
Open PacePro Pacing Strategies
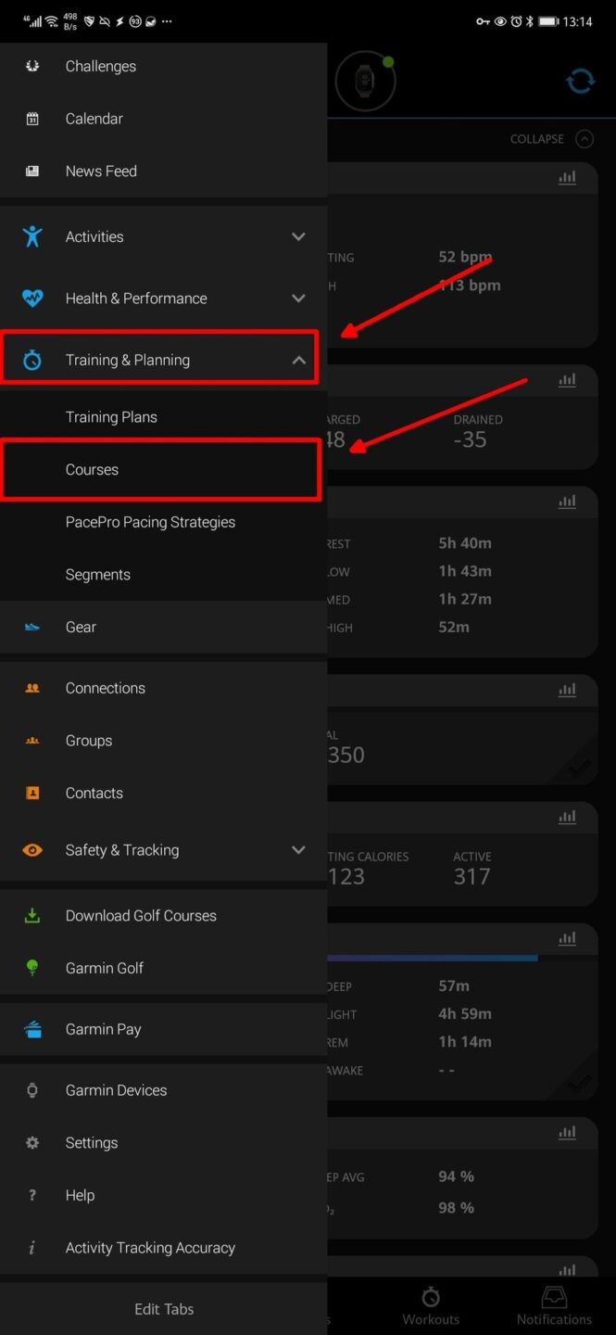point(148,521)
